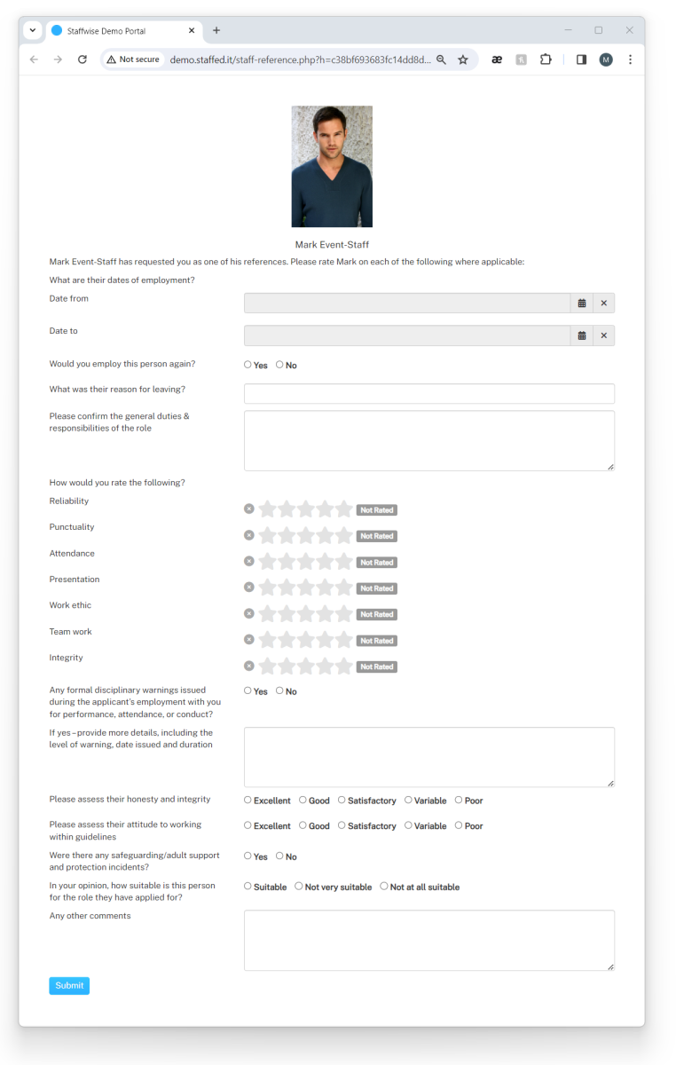The height and width of the screenshot is (1065, 676).
Task: Reset the Punctuality star rating
Action: click(249, 535)
